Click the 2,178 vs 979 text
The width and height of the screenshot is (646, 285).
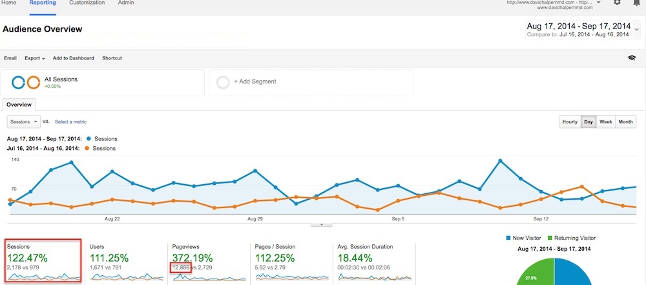point(25,268)
